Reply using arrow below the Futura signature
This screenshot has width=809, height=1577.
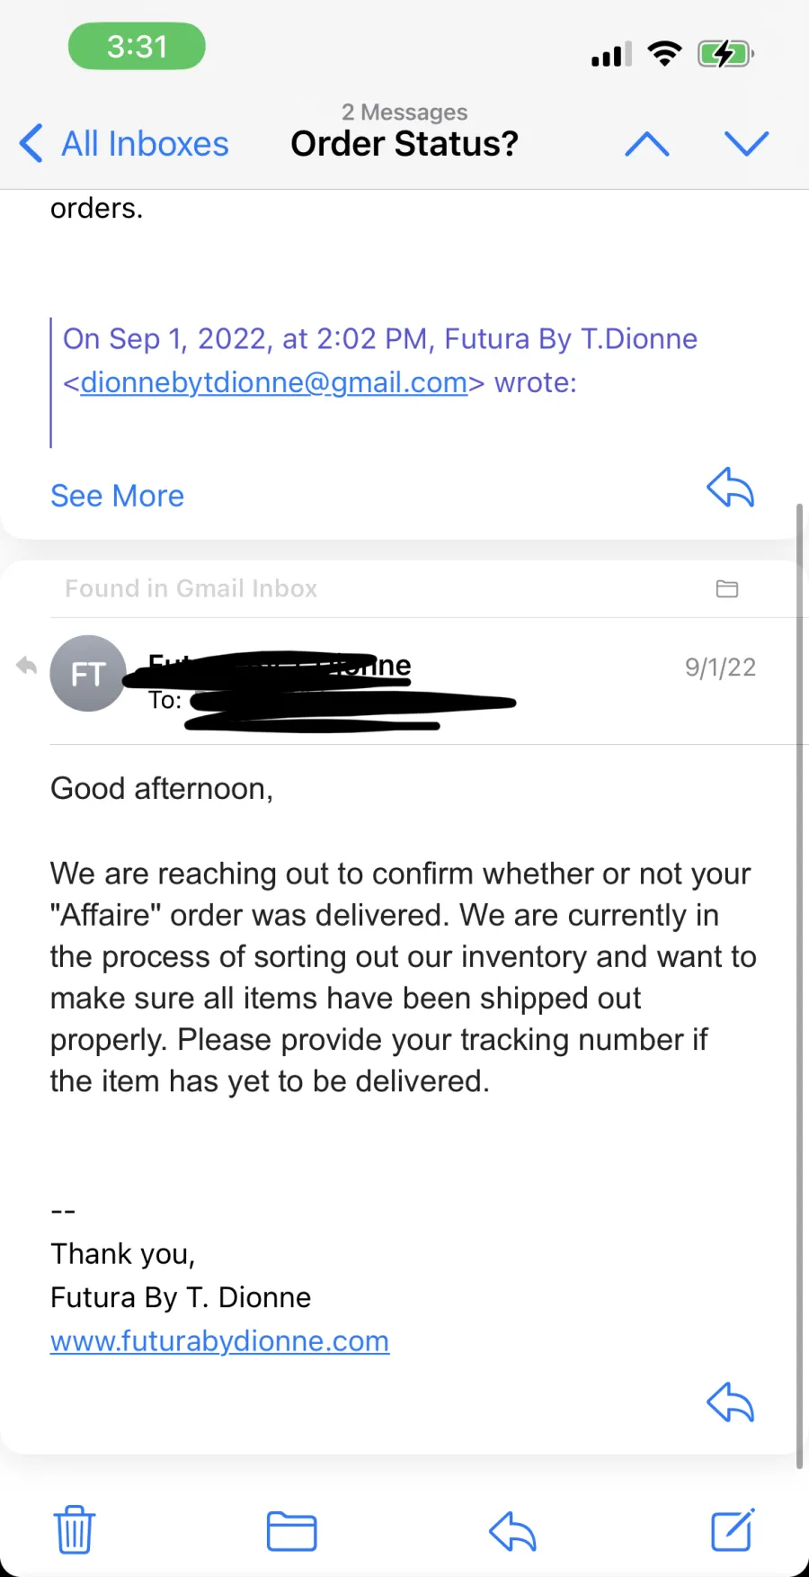tap(730, 1402)
